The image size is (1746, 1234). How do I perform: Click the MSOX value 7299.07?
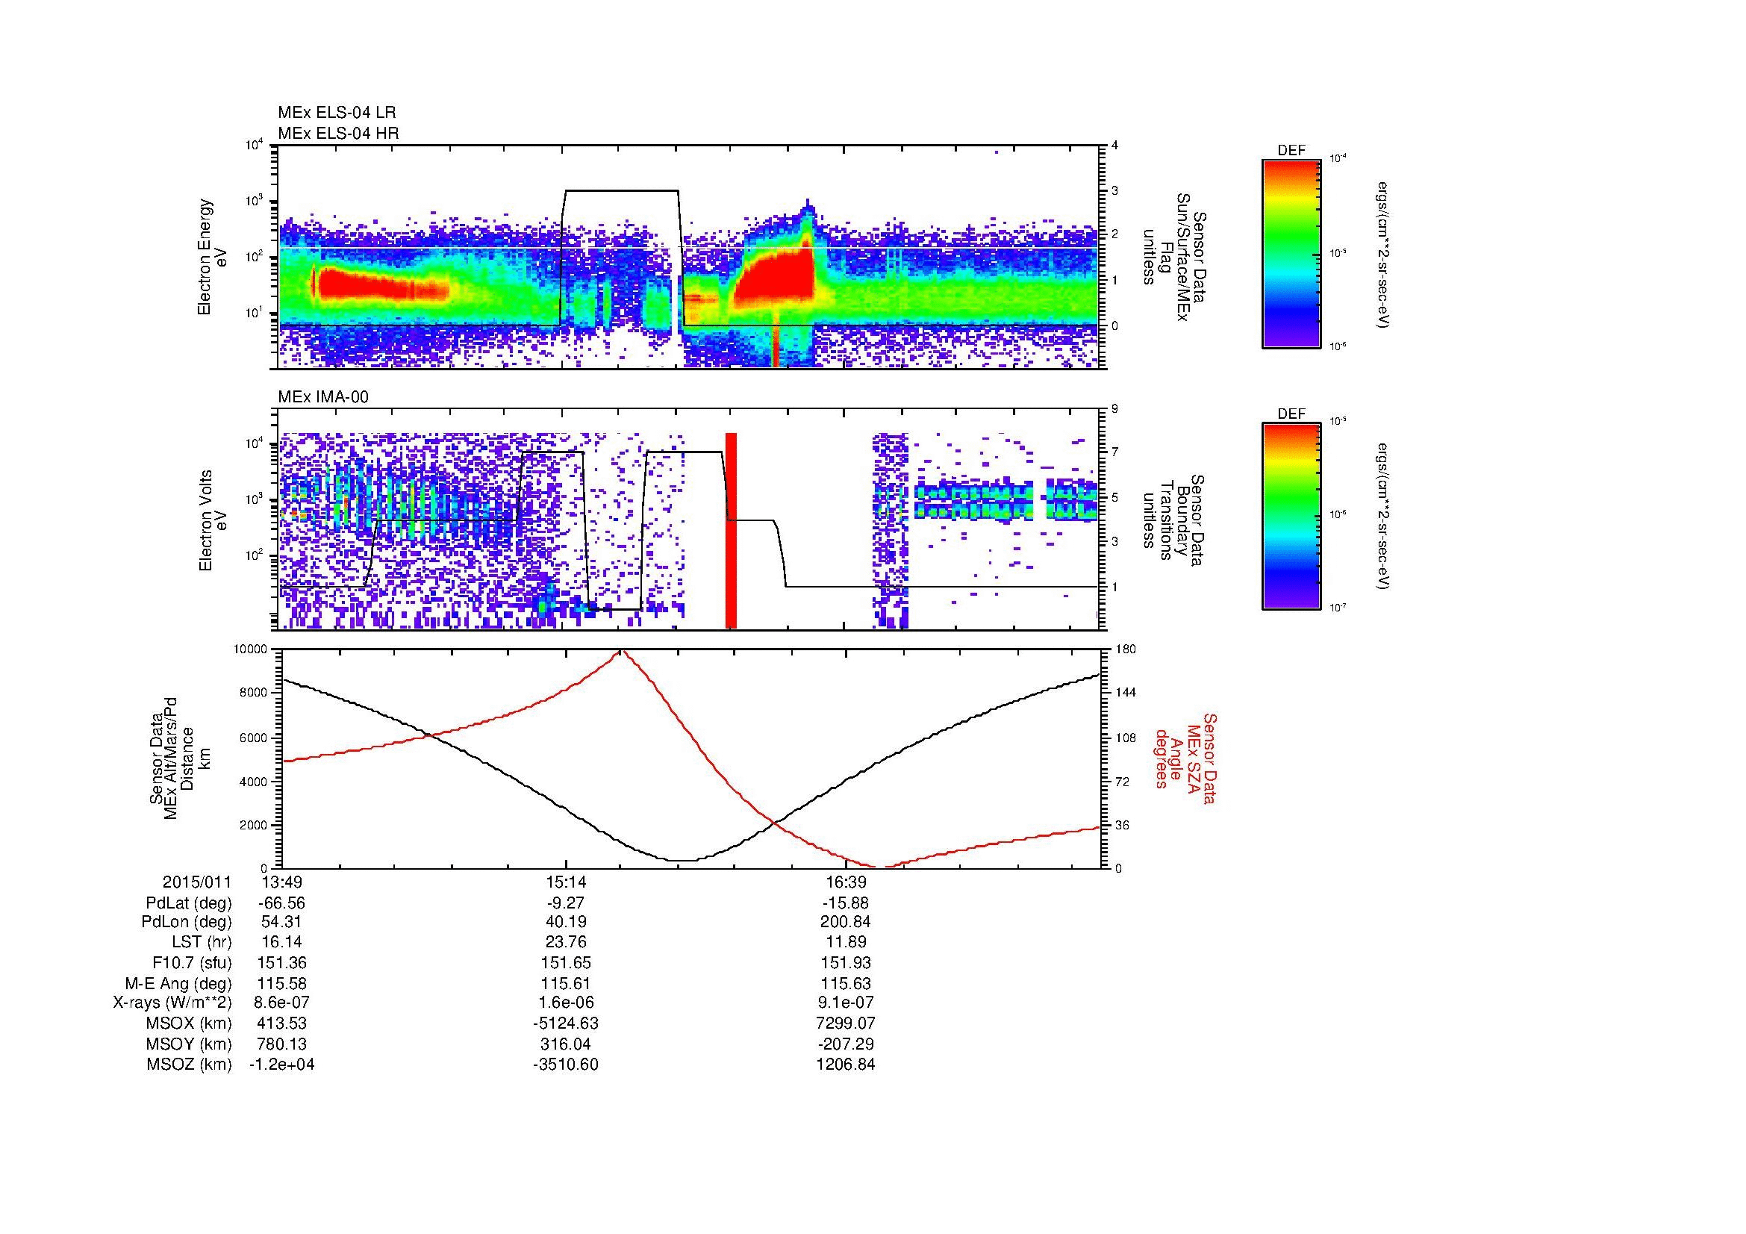coord(846,1024)
